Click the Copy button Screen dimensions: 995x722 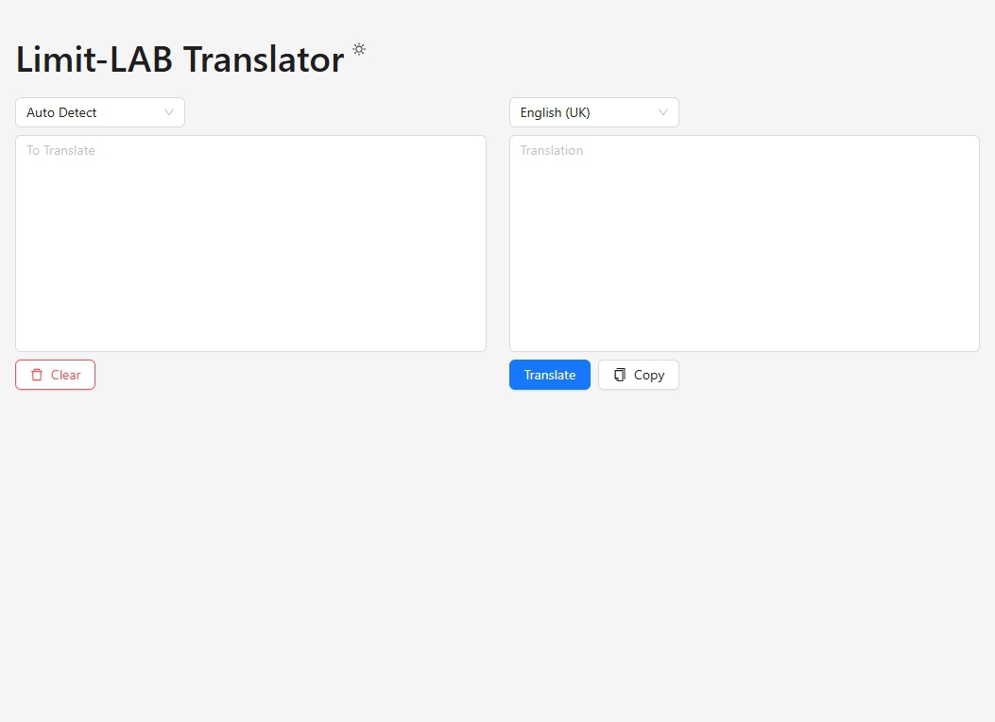[639, 375]
